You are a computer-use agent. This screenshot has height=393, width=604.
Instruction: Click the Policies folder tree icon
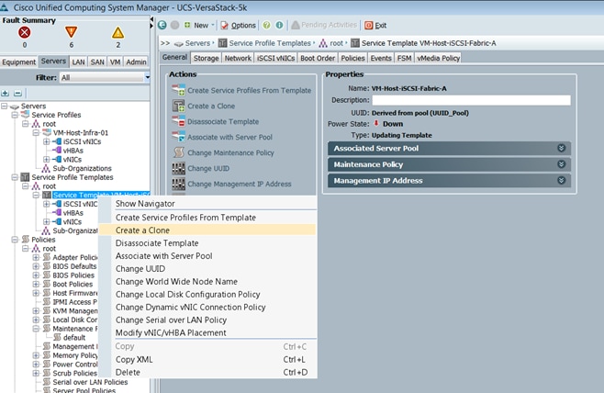click(25, 240)
